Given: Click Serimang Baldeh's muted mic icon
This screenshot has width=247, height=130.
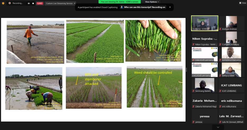Looking at the screenshot, I should [193, 91].
